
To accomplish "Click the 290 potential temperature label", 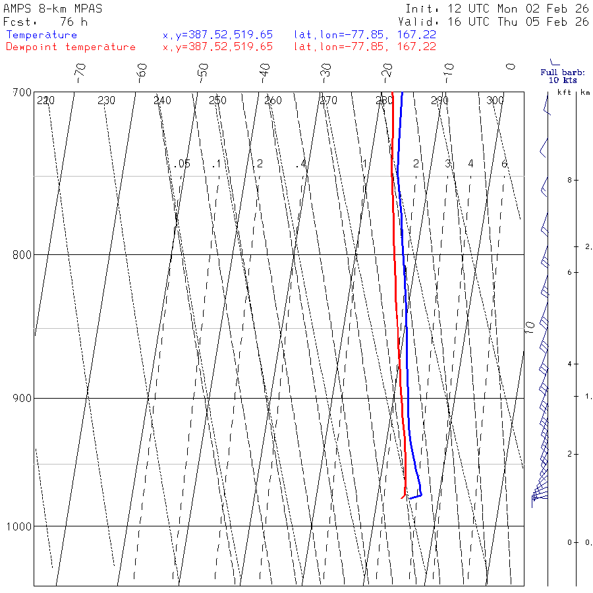I will coord(439,101).
